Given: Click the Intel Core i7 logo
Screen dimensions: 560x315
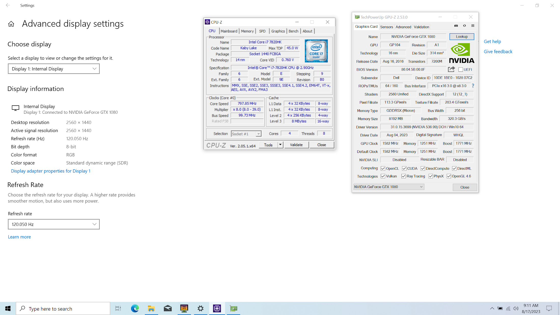Looking at the screenshot, I should click(316, 51).
